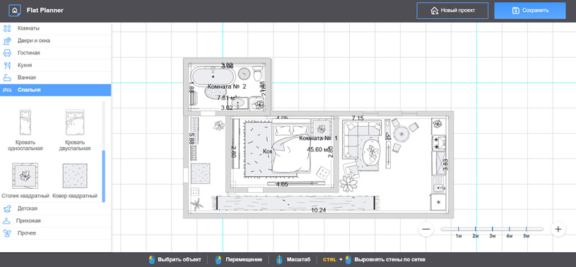
Task: Click the Сохранить button
Action: (530, 11)
